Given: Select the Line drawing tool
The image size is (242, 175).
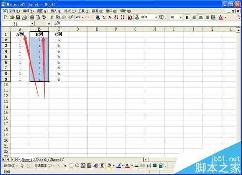Looking at the screenshot, I should (59, 165).
